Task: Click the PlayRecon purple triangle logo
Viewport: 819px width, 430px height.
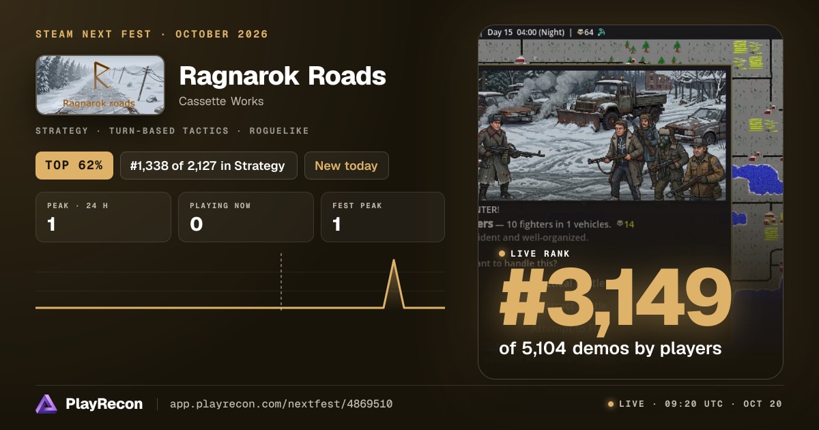Action: 46,404
